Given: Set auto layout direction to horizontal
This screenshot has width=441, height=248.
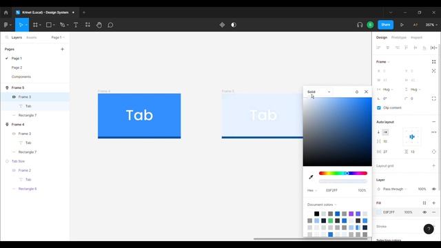Looking at the screenshot, I should 385,132.
